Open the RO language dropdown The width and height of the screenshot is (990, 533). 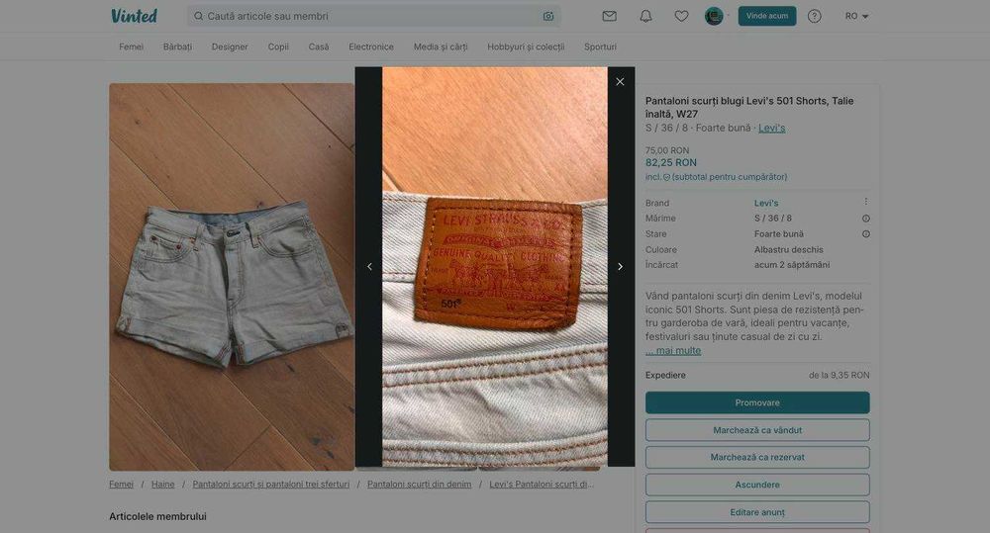856,17
